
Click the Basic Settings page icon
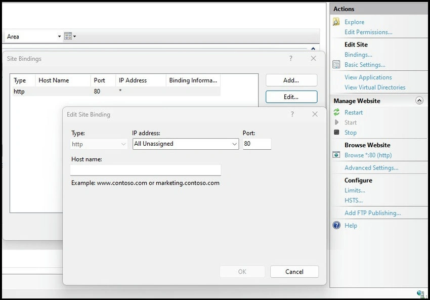[x=336, y=64]
